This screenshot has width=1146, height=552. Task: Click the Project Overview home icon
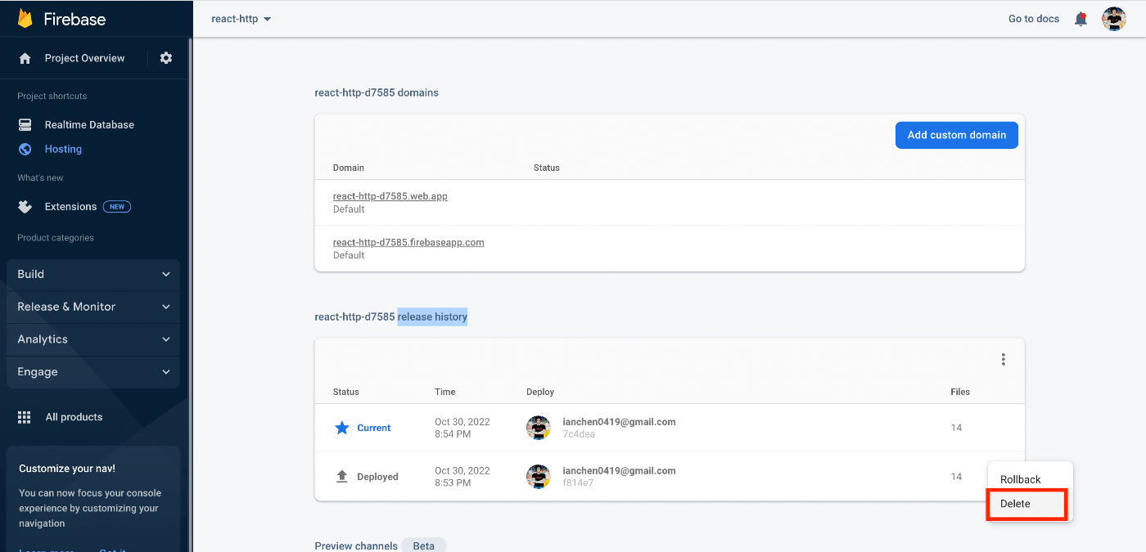pyautogui.click(x=25, y=58)
